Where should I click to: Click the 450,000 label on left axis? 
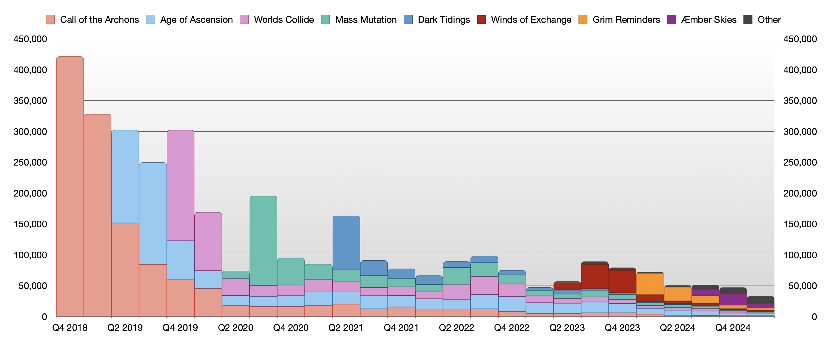[30, 39]
